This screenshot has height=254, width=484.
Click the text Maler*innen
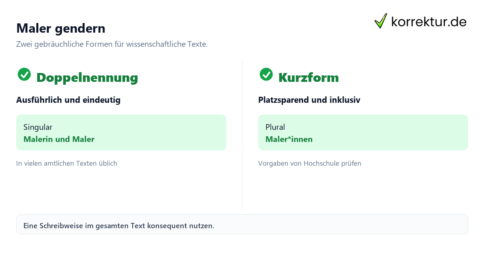pyautogui.click(x=289, y=139)
